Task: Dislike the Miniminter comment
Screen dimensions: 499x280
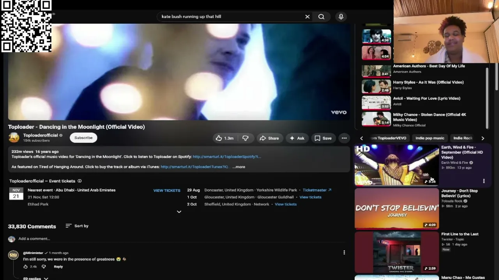Action: pos(44,267)
